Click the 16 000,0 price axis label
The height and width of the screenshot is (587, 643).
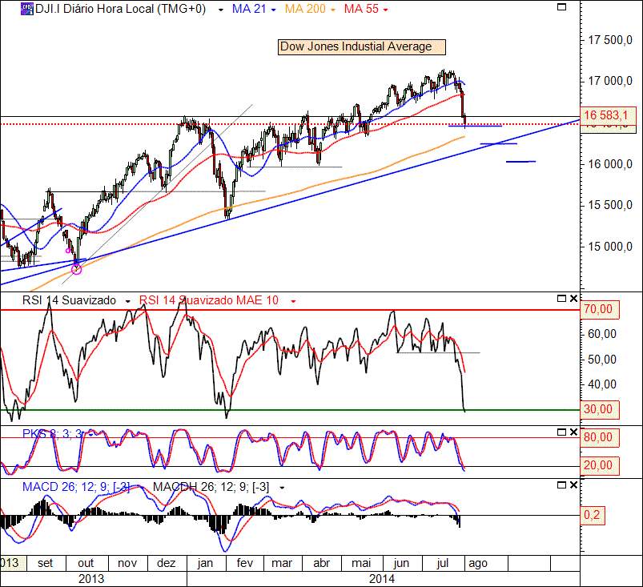(610, 164)
